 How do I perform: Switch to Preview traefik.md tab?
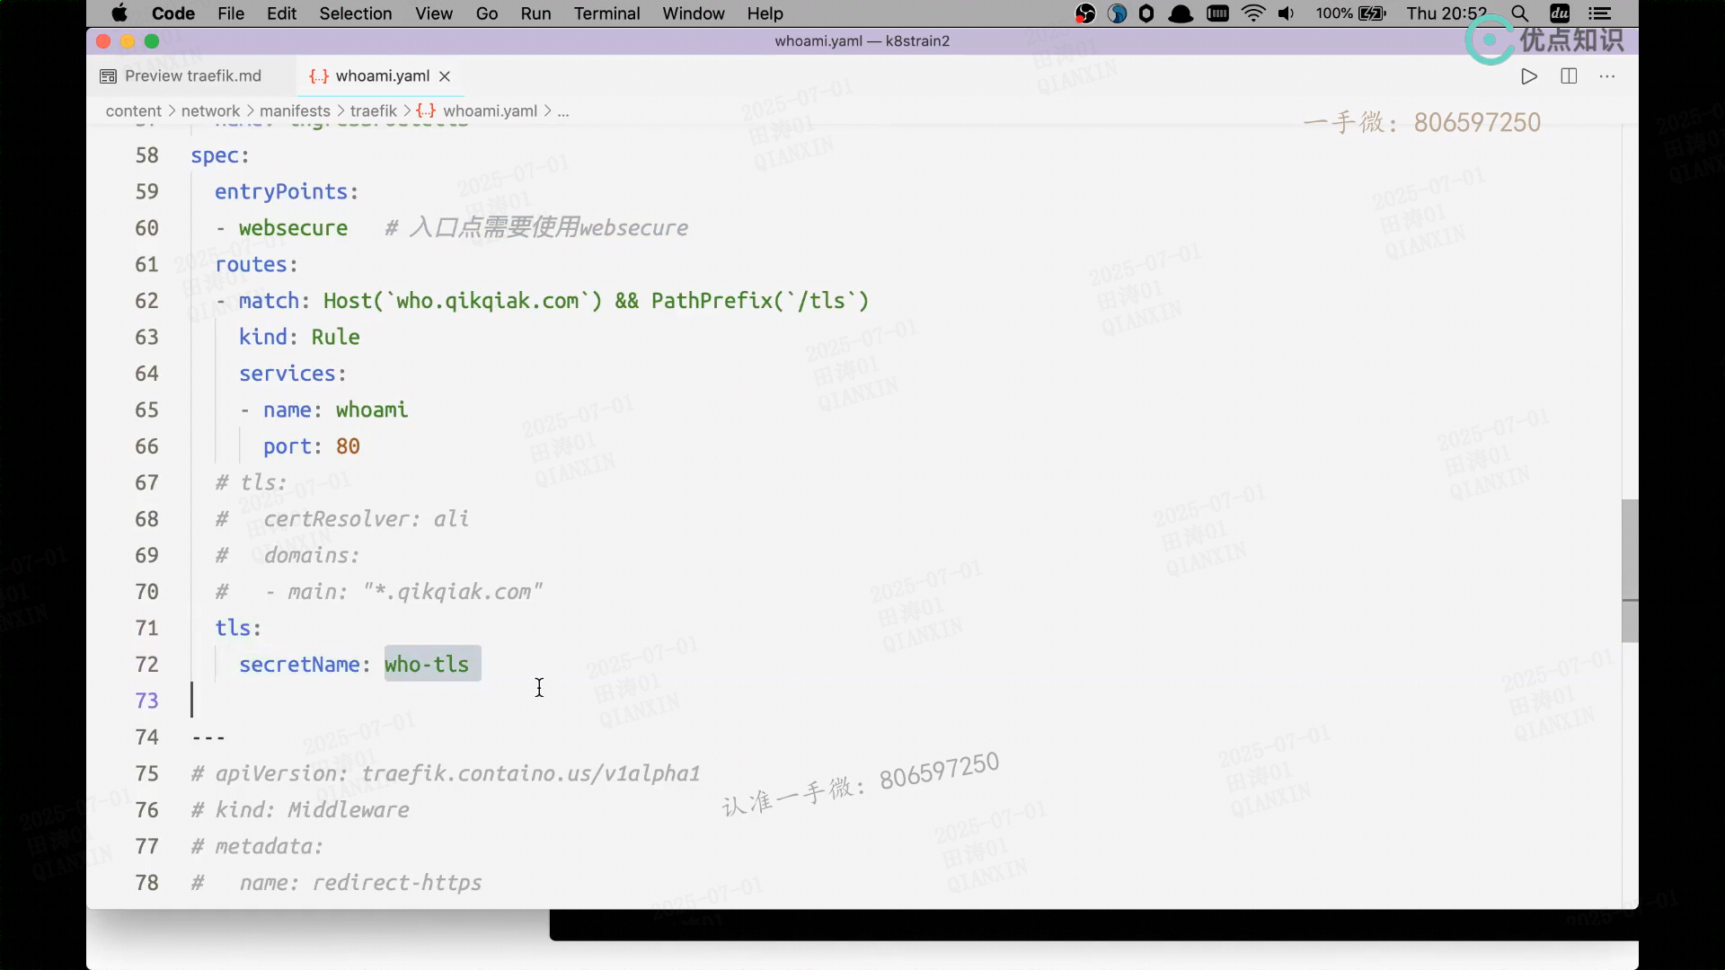(x=192, y=76)
